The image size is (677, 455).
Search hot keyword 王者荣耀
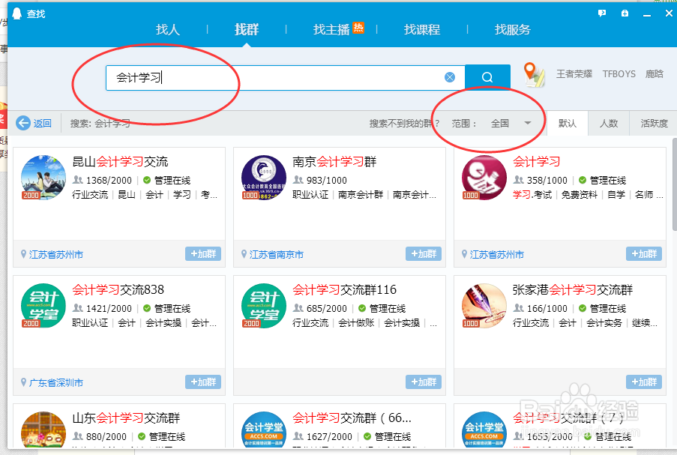574,73
